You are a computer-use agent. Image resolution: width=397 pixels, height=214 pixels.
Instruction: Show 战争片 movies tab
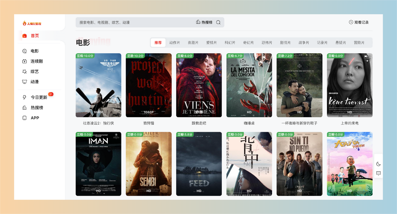point(304,42)
